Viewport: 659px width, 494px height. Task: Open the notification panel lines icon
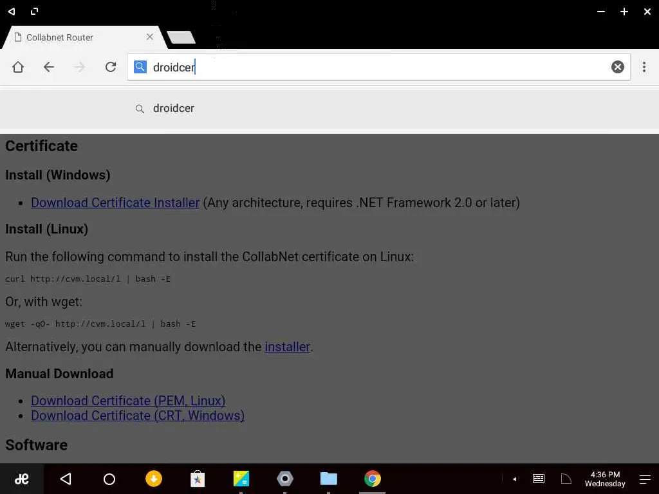[645, 479]
